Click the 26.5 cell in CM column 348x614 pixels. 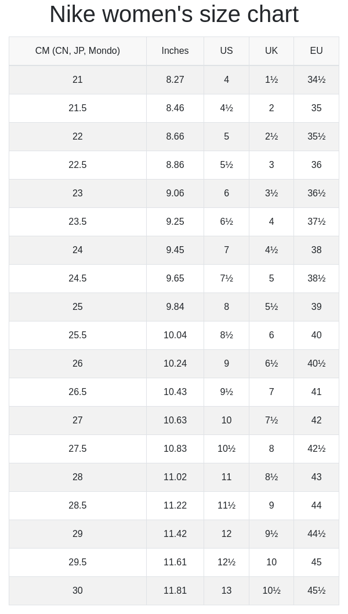78,392
